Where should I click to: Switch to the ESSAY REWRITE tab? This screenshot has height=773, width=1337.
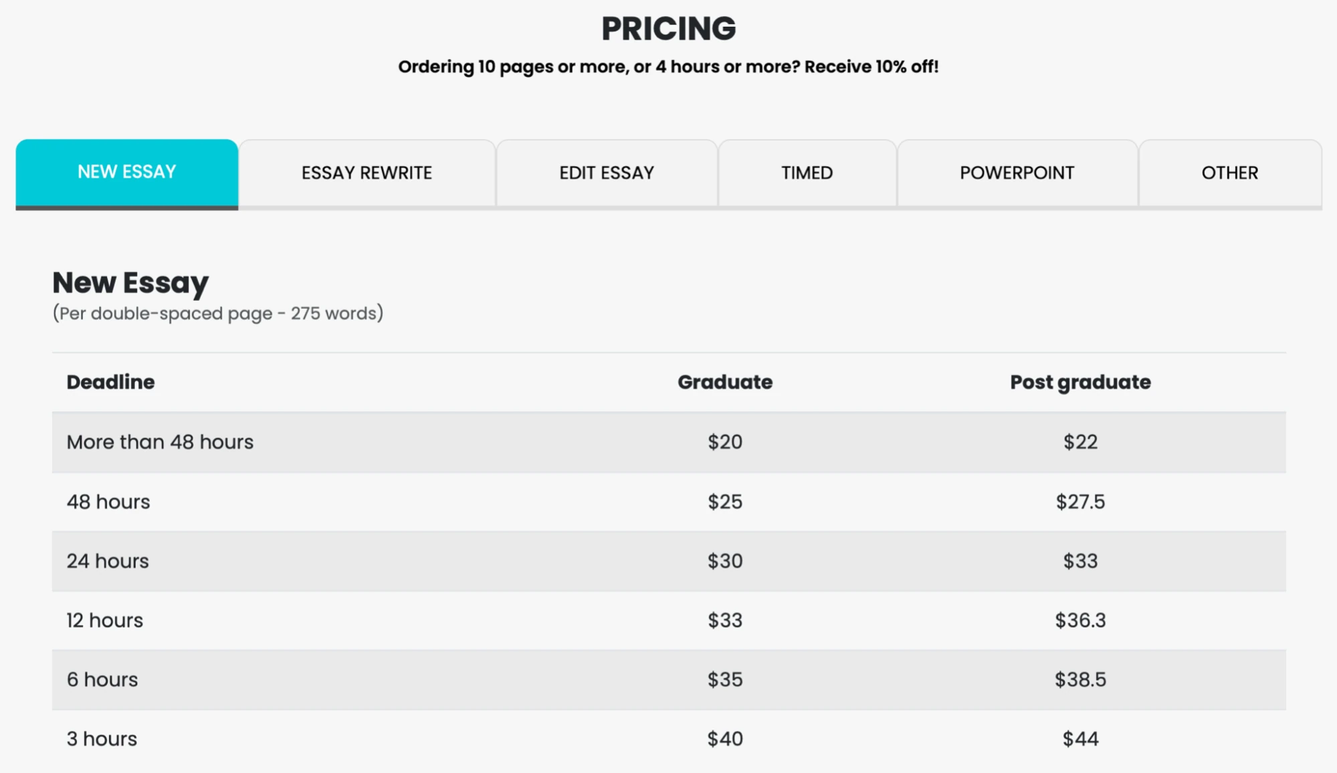(x=365, y=173)
